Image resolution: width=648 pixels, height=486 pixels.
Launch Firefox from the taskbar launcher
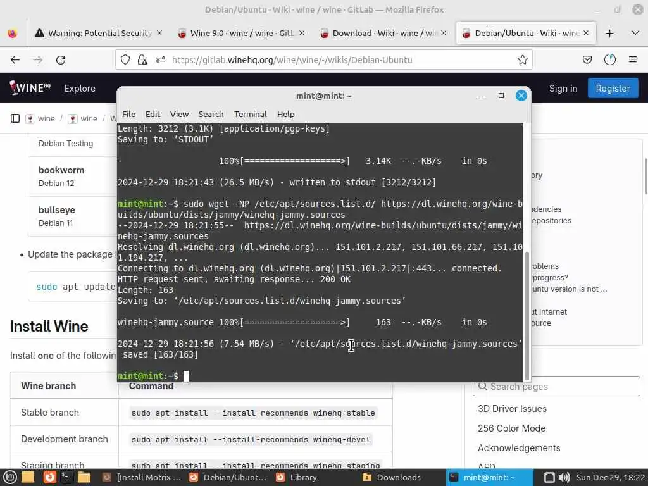(49, 477)
